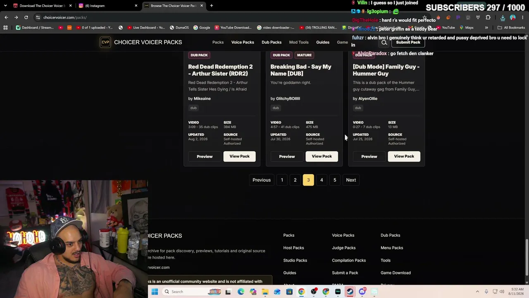Go to pagination page 4
Image resolution: width=529 pixels, height=298 pixels.
tap(322, 180)
